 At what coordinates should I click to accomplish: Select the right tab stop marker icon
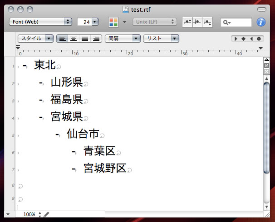(251, 39)
